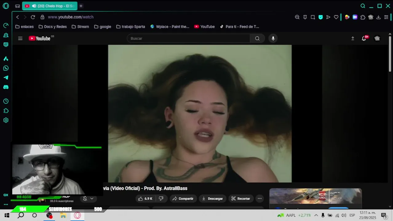This screenshot has height=221, width=393.
Task: Select the Chelo Hop YouTube tab
Action: [50, 6]
